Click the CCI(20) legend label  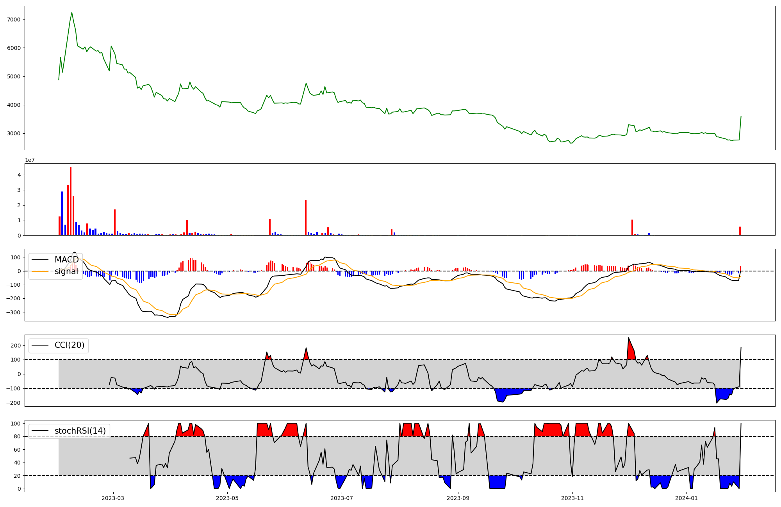[x=69, y=346]
